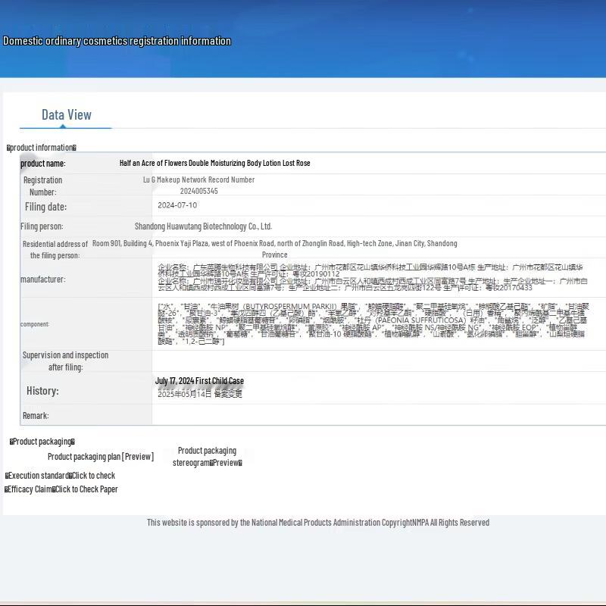Open the Efficacy Claim paper link
The image size is (606, 606).
tap(86, 489)
